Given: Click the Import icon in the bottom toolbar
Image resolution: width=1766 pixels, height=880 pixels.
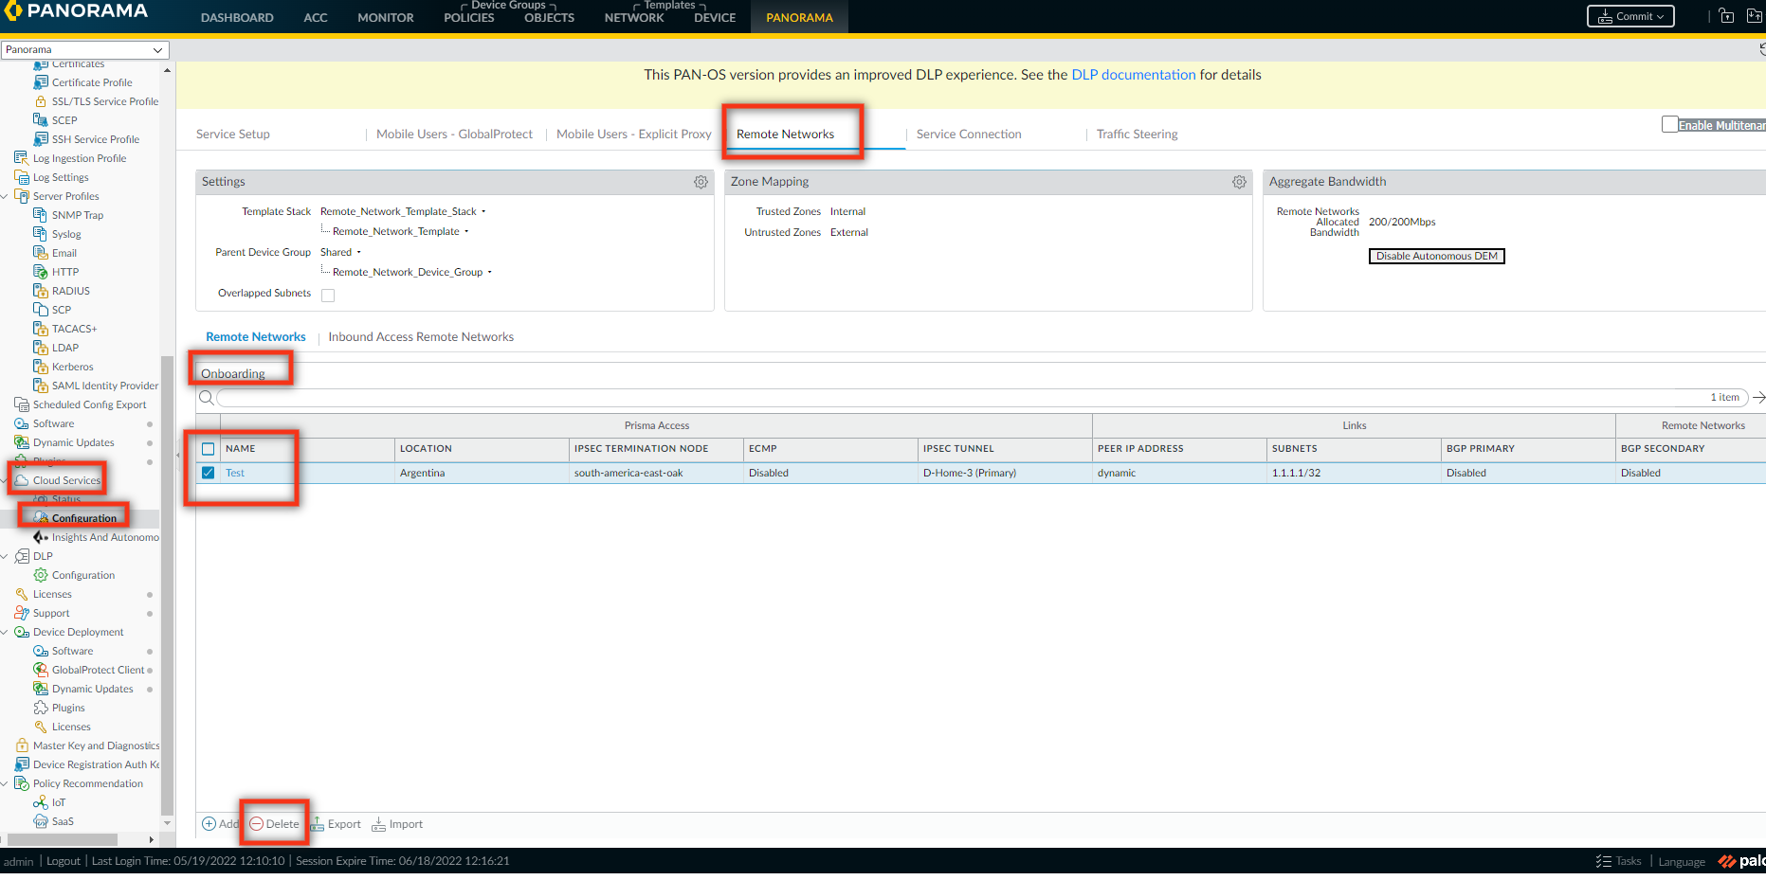Looking at the screenshot, I should point(379,824).
